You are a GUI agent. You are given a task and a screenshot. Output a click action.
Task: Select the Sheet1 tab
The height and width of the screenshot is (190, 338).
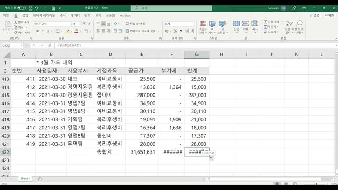tap(25, 178)
